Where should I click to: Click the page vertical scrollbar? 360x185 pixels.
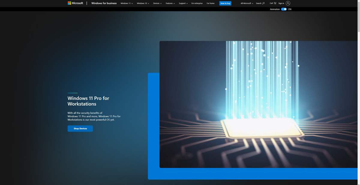tap(359, 16)
